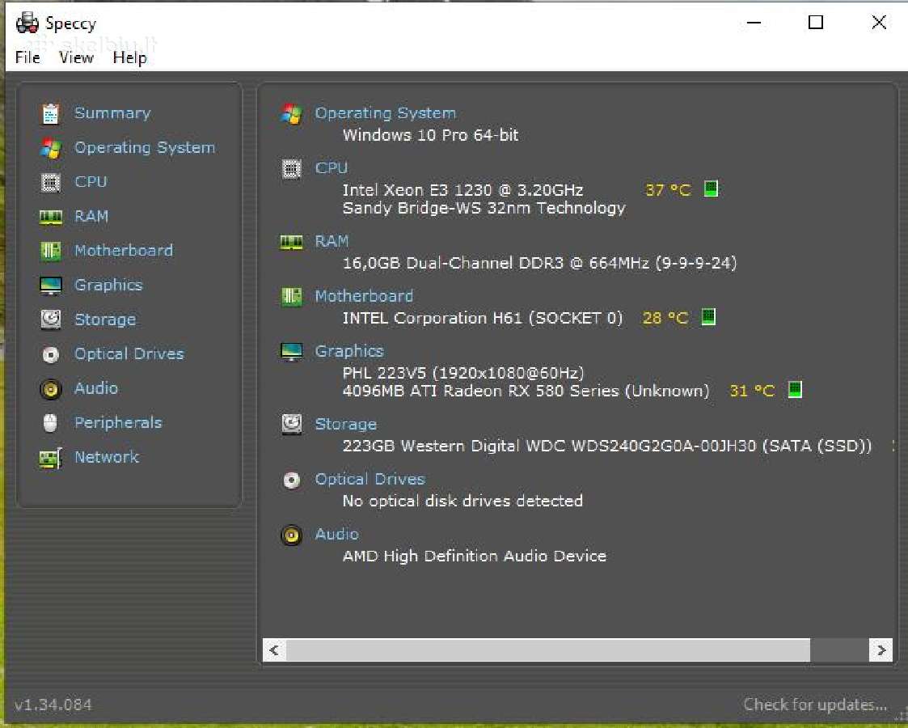Click the Peripherals mouse icon in sidebar
The width and height of the screenshot is (908, 728).
pos(50,423)
